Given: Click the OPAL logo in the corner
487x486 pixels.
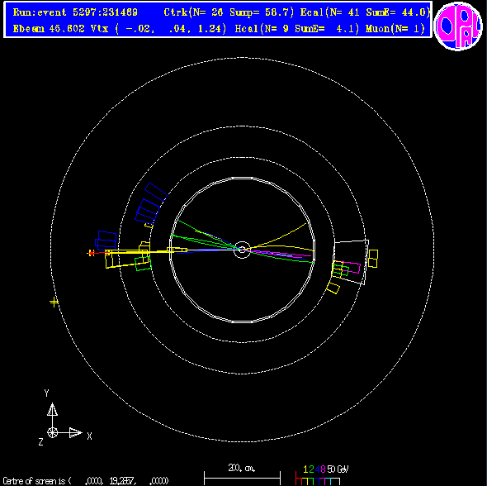Looking at the screenshot, I should (458, 26).
